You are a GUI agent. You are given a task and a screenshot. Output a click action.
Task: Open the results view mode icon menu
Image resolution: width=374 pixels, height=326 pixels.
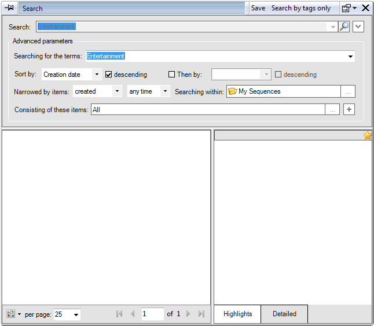(x=13, y=314)
